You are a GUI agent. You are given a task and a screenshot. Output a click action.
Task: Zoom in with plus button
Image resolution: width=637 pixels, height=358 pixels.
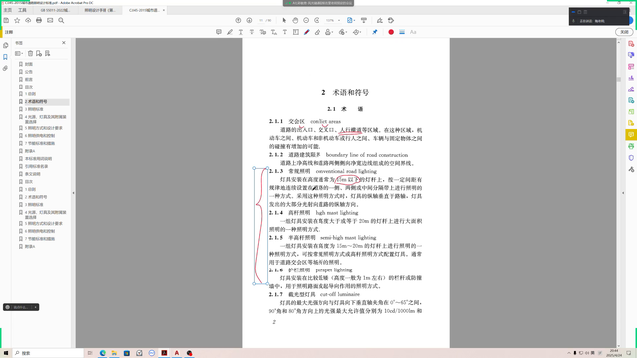coord(317,20)
